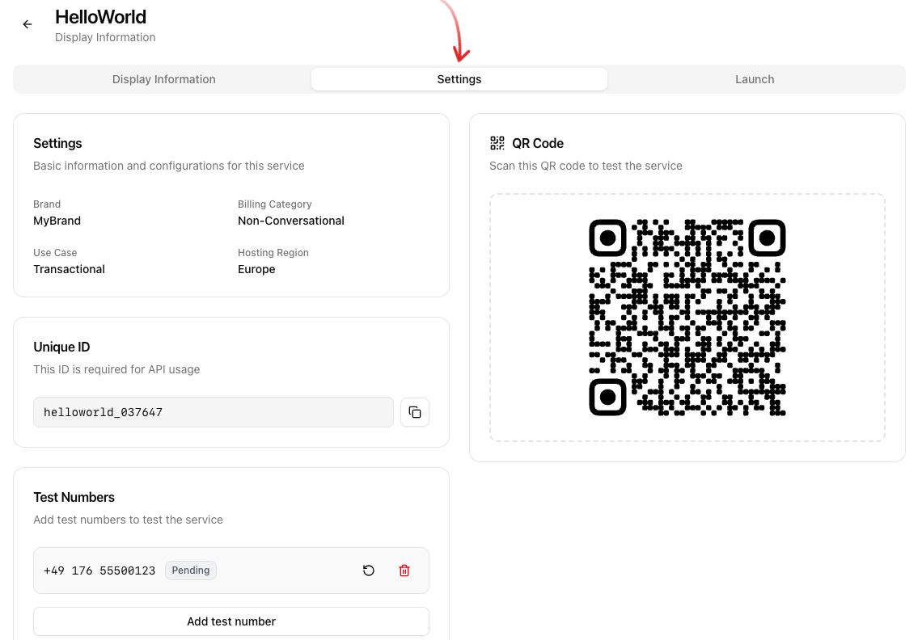Click the test number +49 176 55500123
The width and height of the screenshot is (922, 640).
tap(99, 571)
